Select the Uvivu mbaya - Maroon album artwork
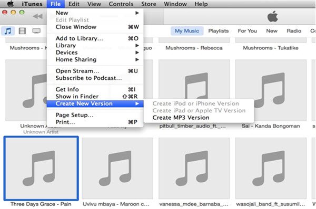The image size is (316, 209). point(117,169)
